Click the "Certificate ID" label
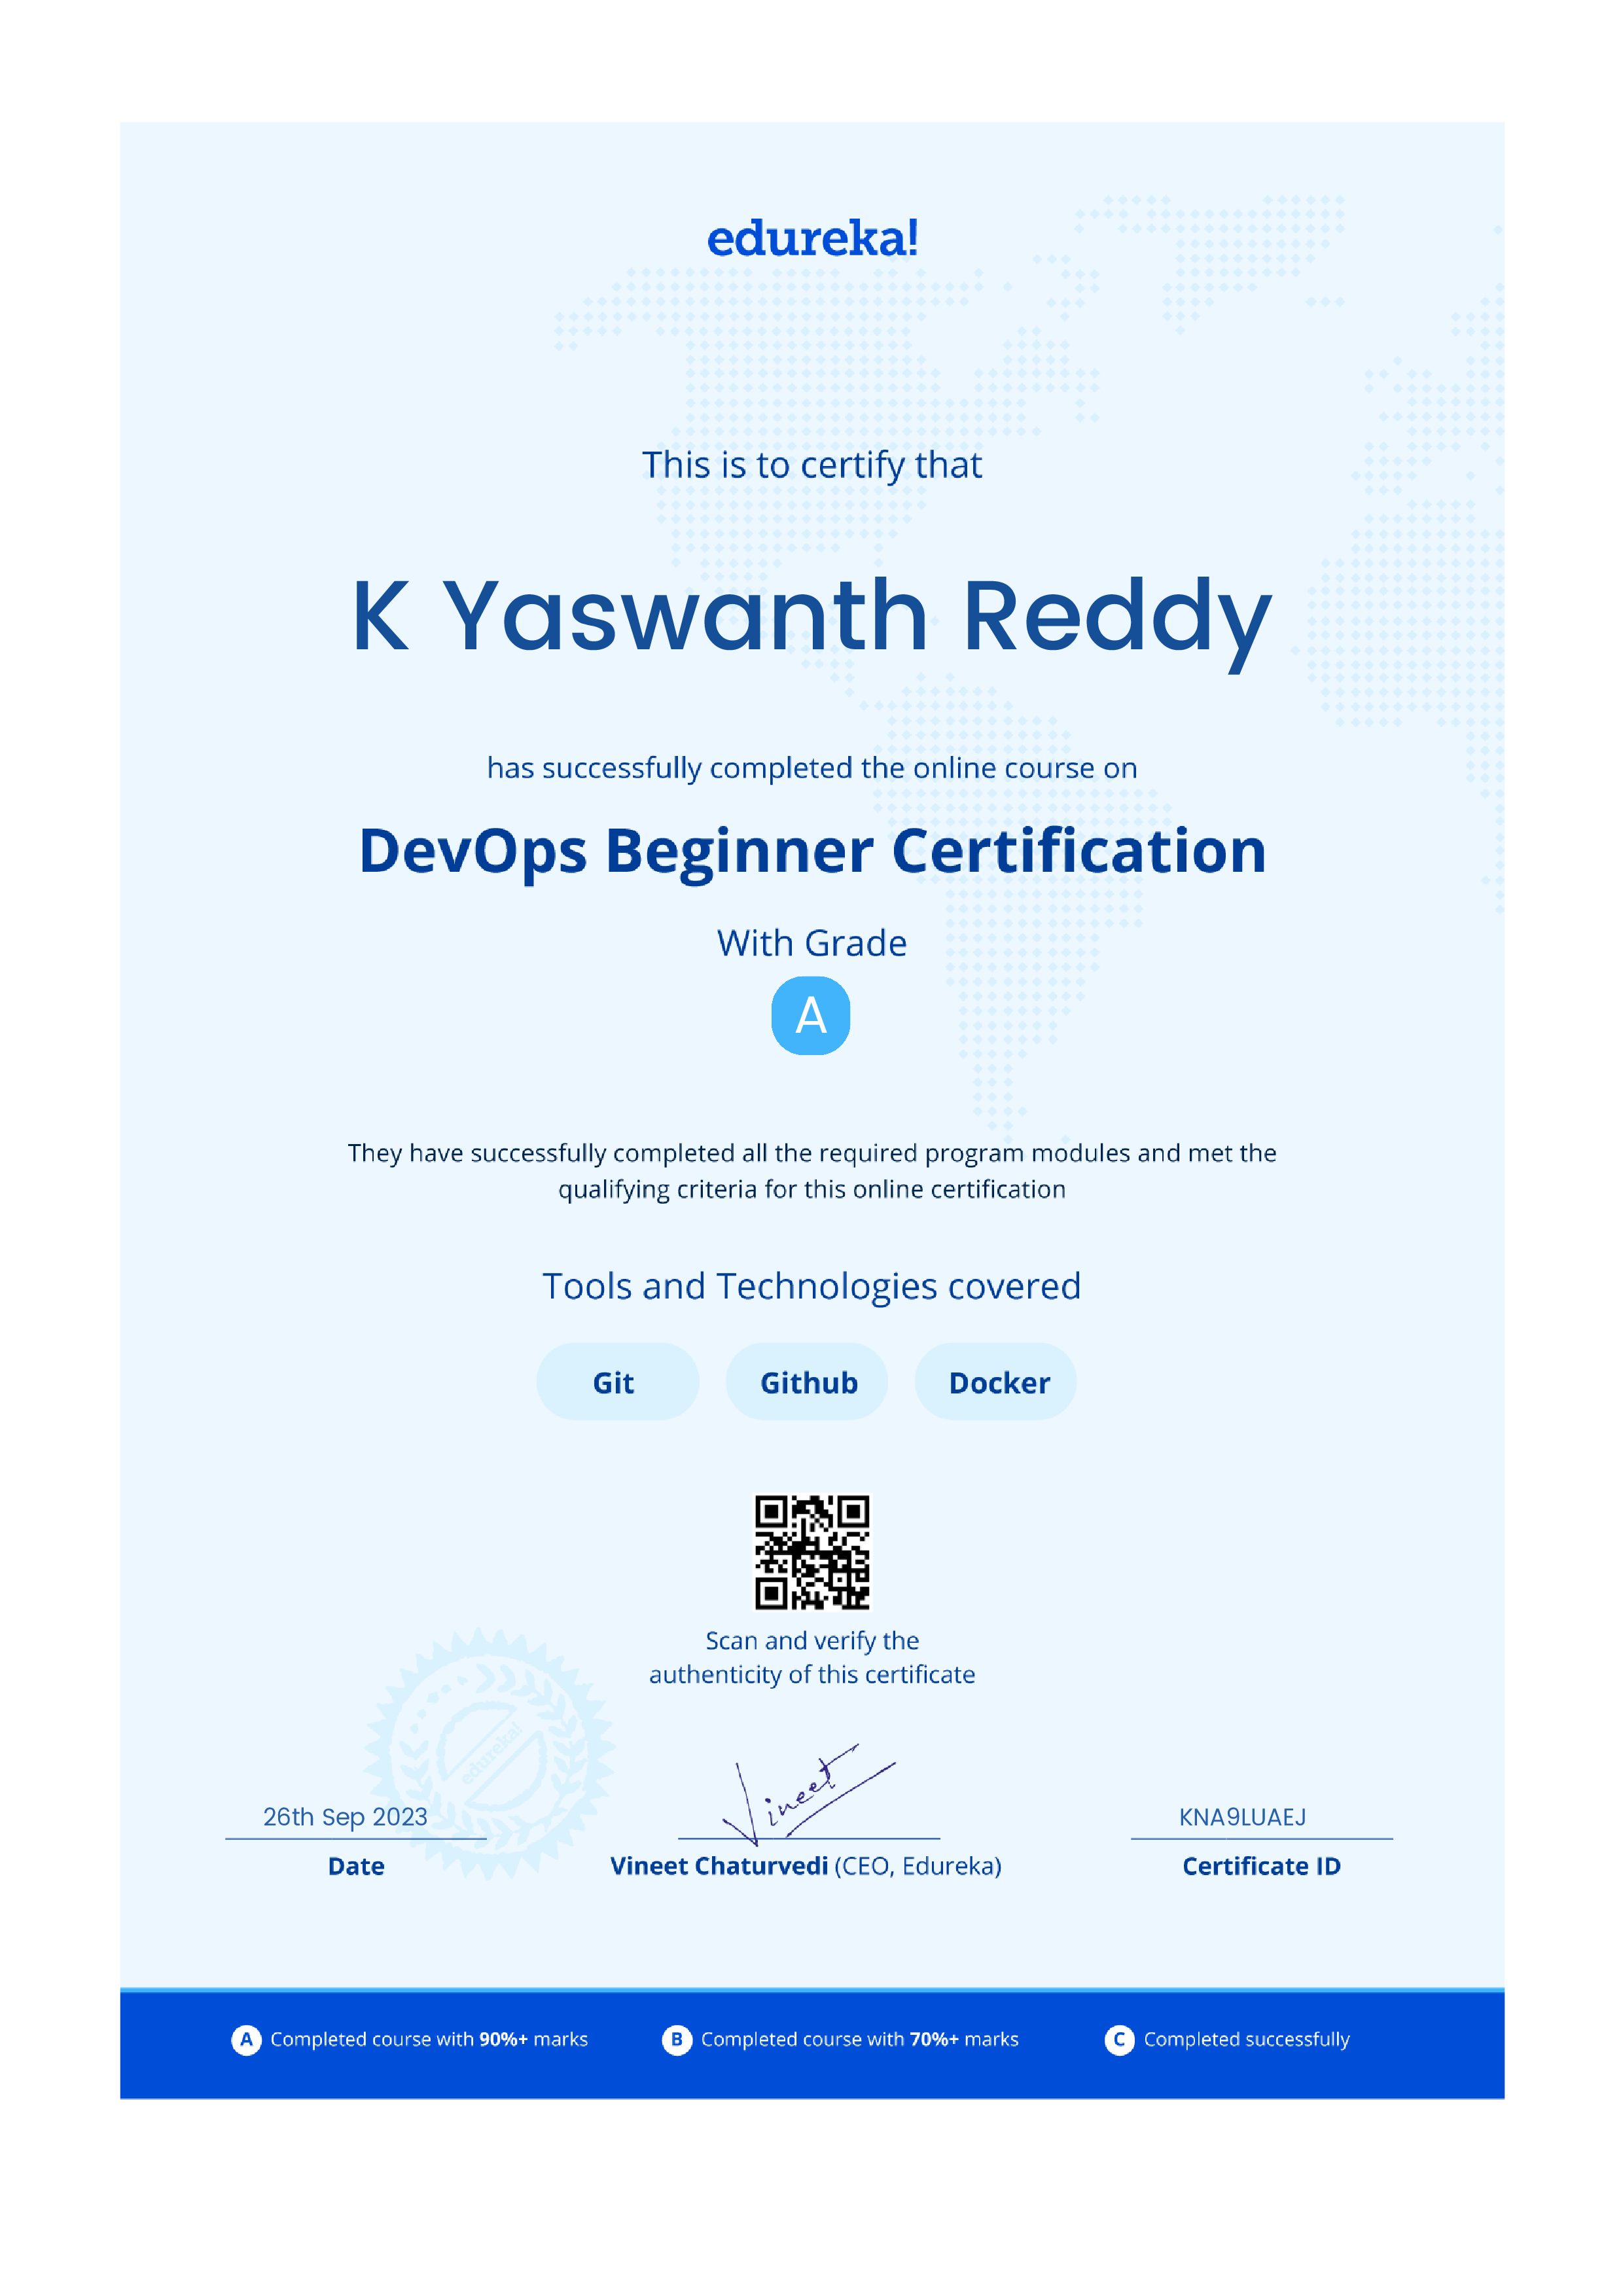1623x2296 pixels. (x=1262, y=1866)
